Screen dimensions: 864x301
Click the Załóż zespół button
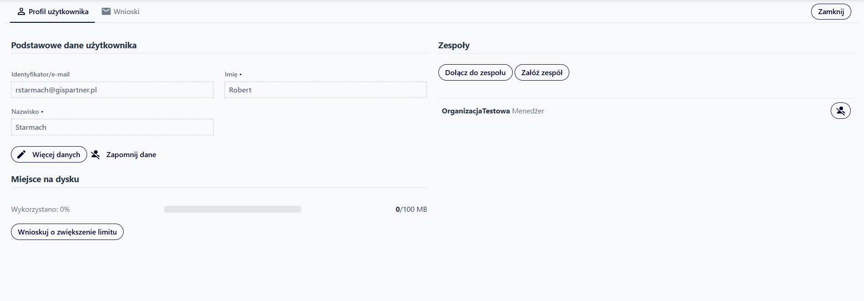541,73
